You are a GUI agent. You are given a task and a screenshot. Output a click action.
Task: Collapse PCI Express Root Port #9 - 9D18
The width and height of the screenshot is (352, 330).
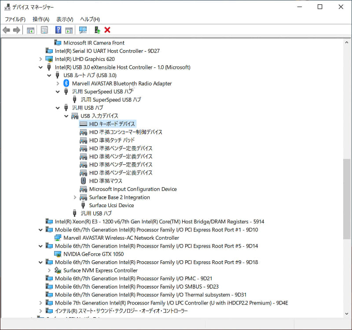point(40,262)
